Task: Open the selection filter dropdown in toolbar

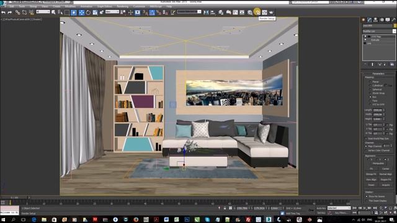Action: (43, 12)
